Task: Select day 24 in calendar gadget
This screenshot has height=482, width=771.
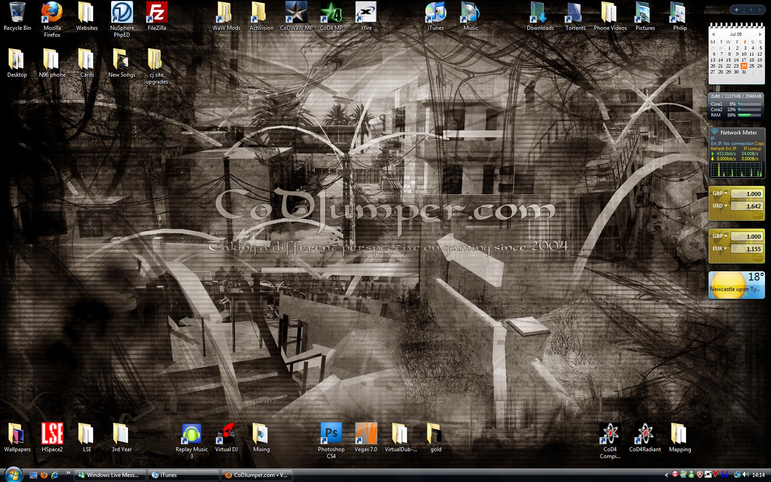Action: (744, 66)
